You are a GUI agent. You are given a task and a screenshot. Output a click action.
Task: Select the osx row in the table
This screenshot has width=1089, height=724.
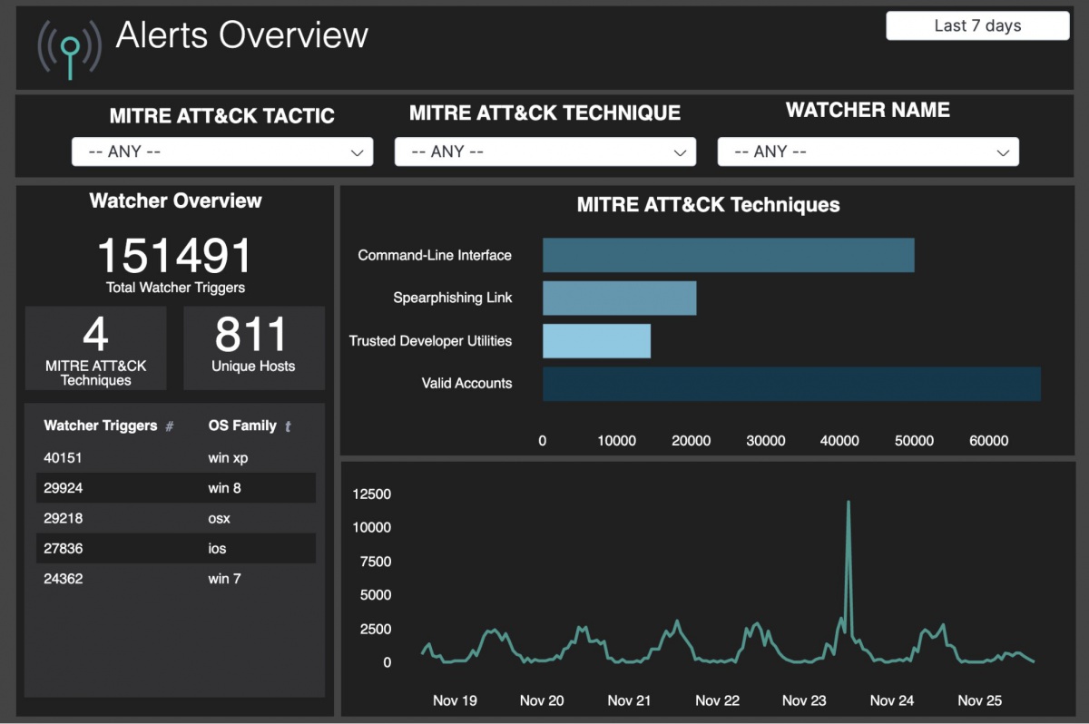point(175,518)
